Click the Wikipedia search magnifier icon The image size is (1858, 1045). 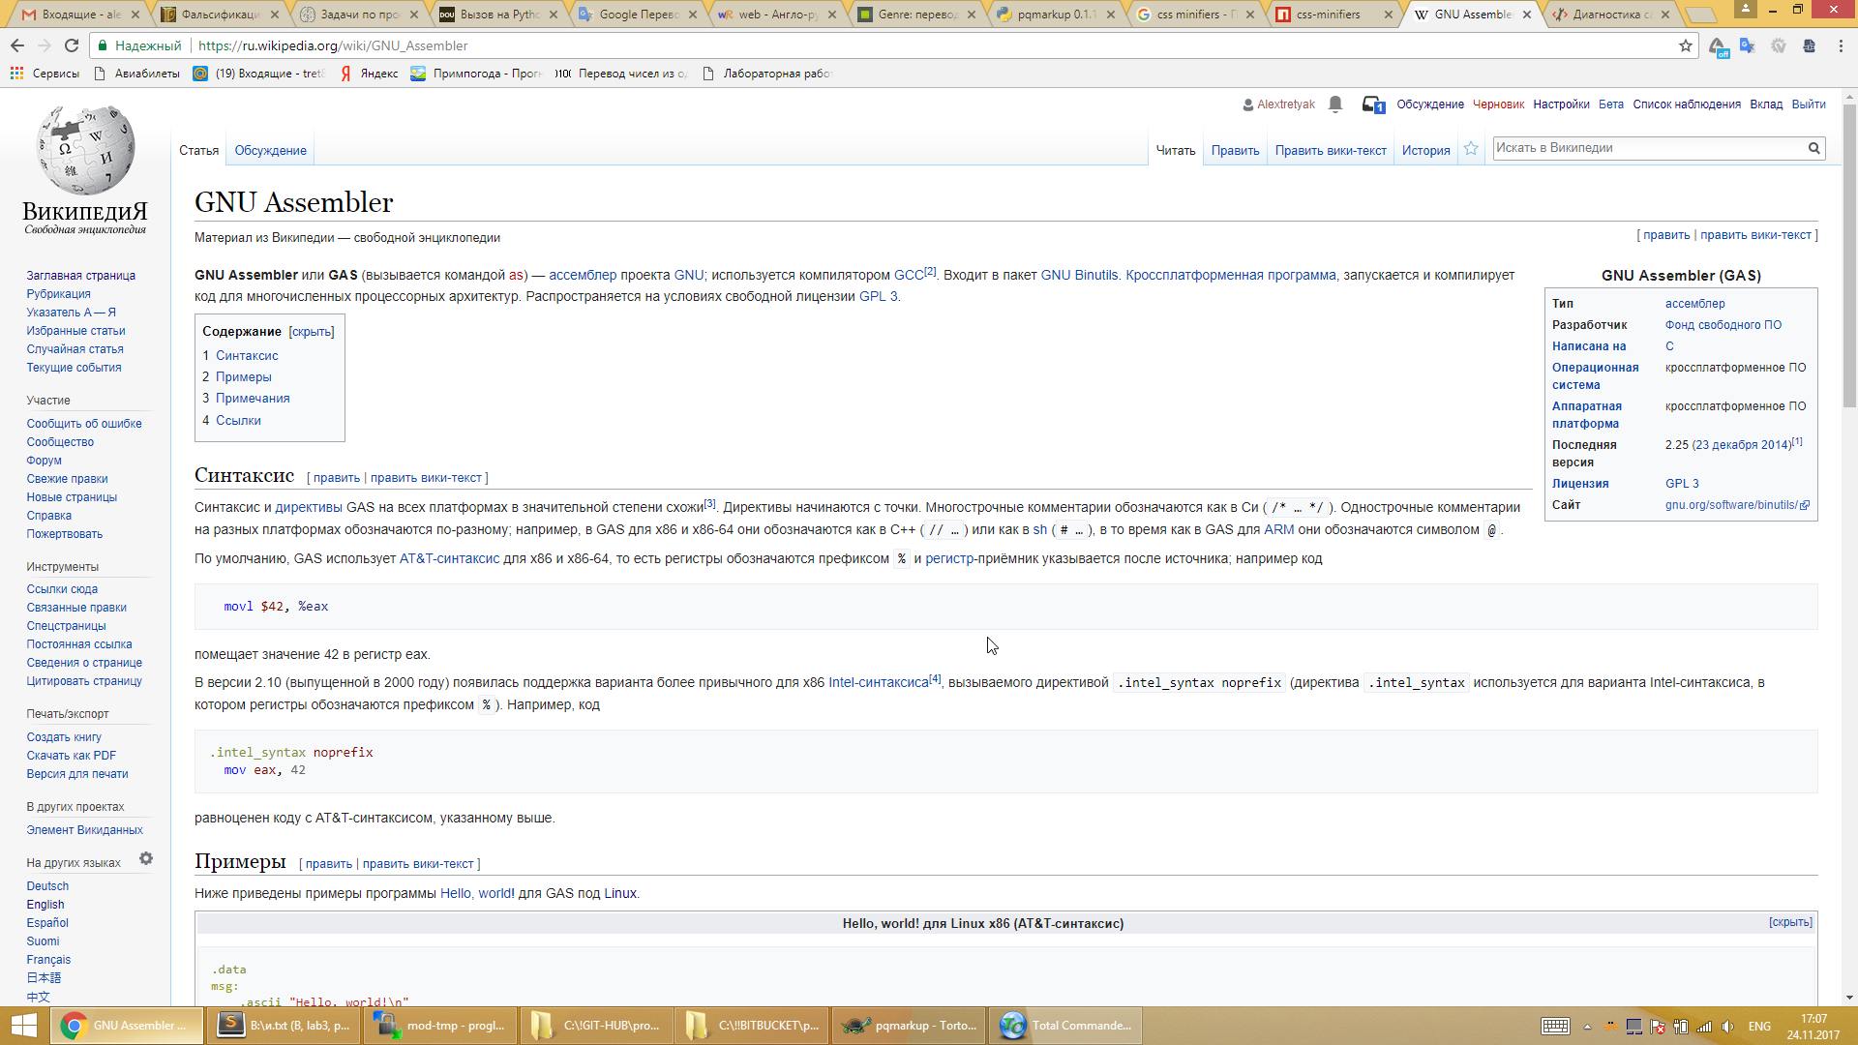(x=1814, y=148)
